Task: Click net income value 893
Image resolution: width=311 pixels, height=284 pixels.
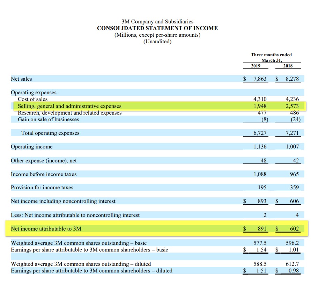Action: pos(262,201)
